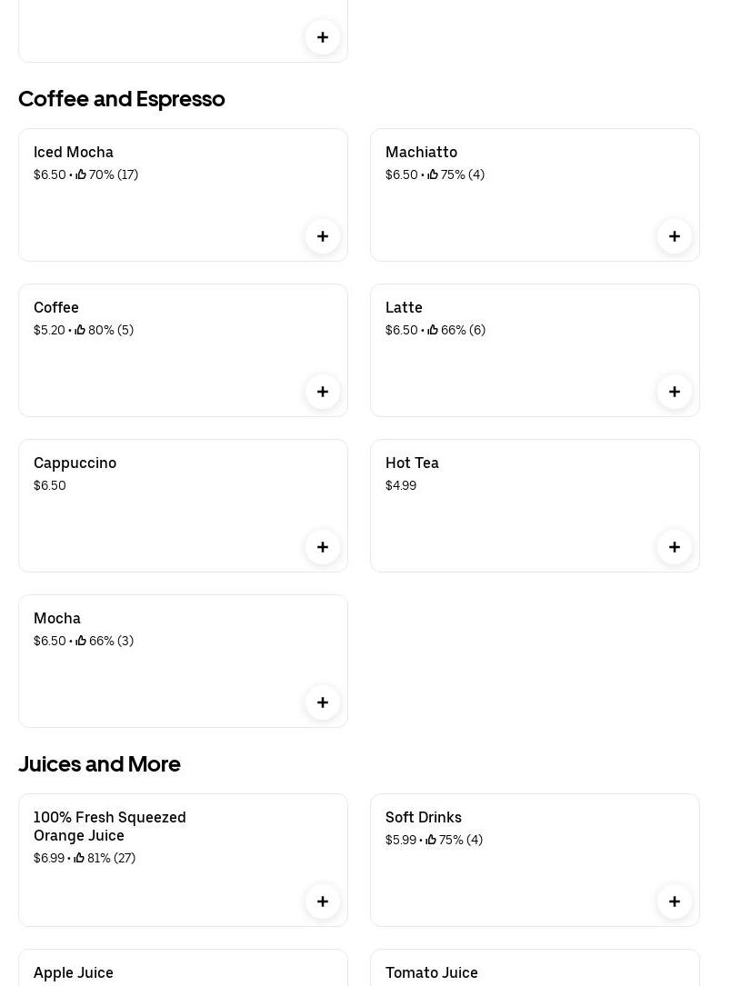Click the Apple Juice item title
Viewport: 731px width, 986px height.
tap(74, 972)
